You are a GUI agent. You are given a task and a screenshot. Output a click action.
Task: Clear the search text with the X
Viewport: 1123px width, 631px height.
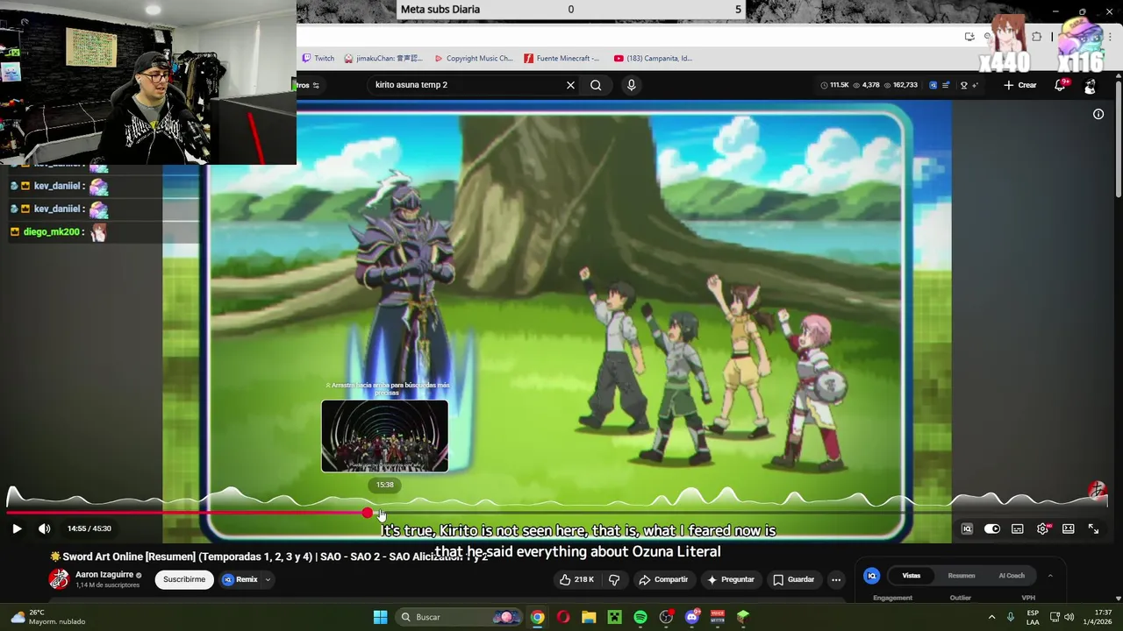coord(570,85)
